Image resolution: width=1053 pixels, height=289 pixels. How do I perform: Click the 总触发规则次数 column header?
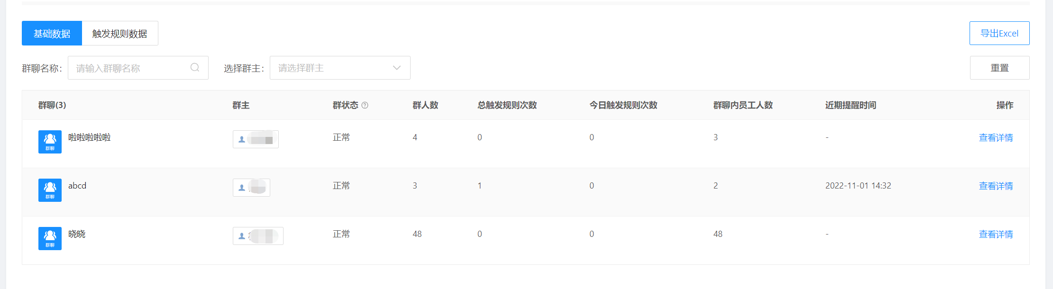(x=507, y=105)
